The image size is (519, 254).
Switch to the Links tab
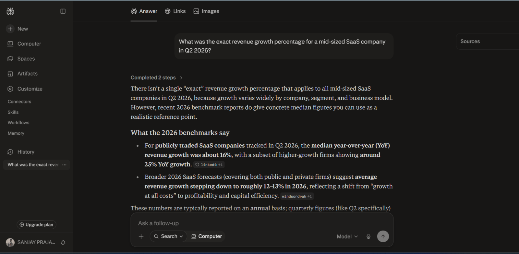point(175,11)
